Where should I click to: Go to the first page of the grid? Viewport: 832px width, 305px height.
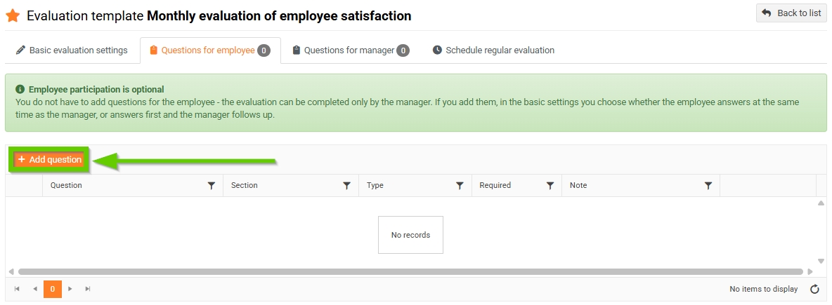[17, 289]
